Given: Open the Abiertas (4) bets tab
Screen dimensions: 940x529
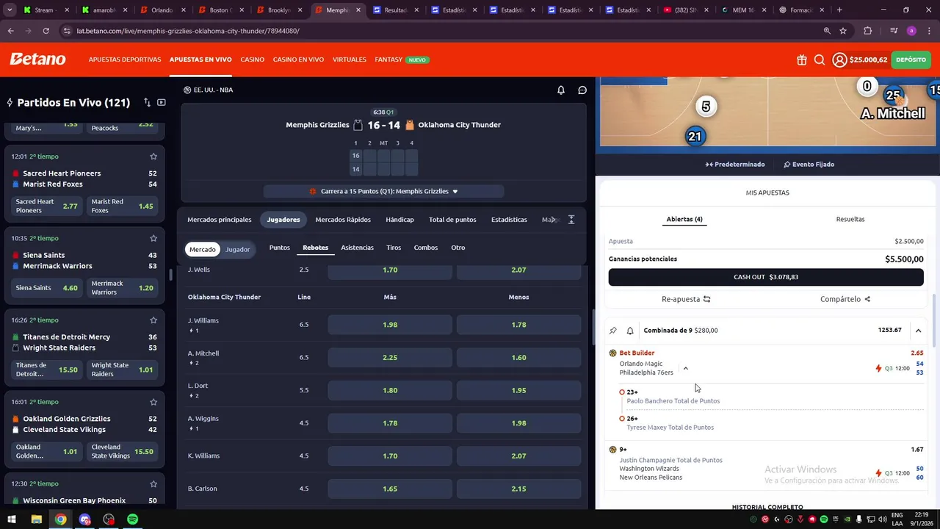Looking at the screenshot, I should (684, 219).
